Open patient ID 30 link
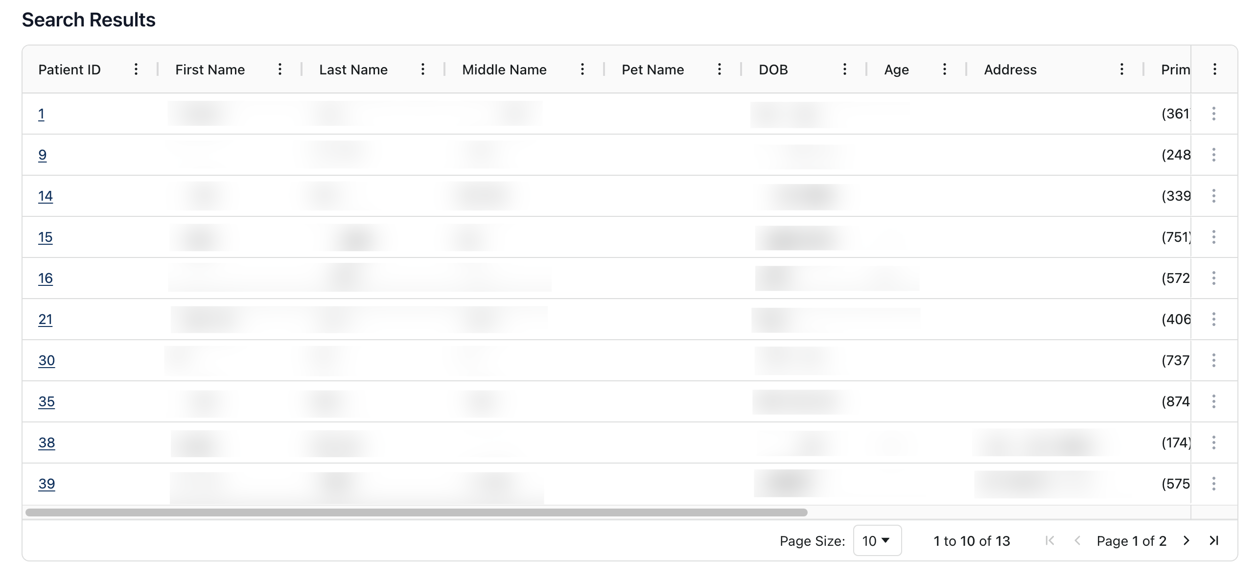This screenshot has height=582, width=1257. point(47,361)
